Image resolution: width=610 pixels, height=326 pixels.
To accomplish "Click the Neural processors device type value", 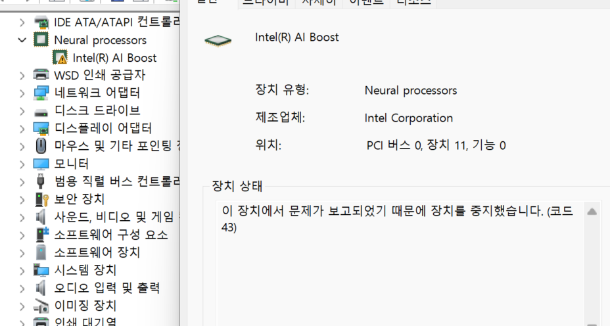I will [x=411, y=91].
